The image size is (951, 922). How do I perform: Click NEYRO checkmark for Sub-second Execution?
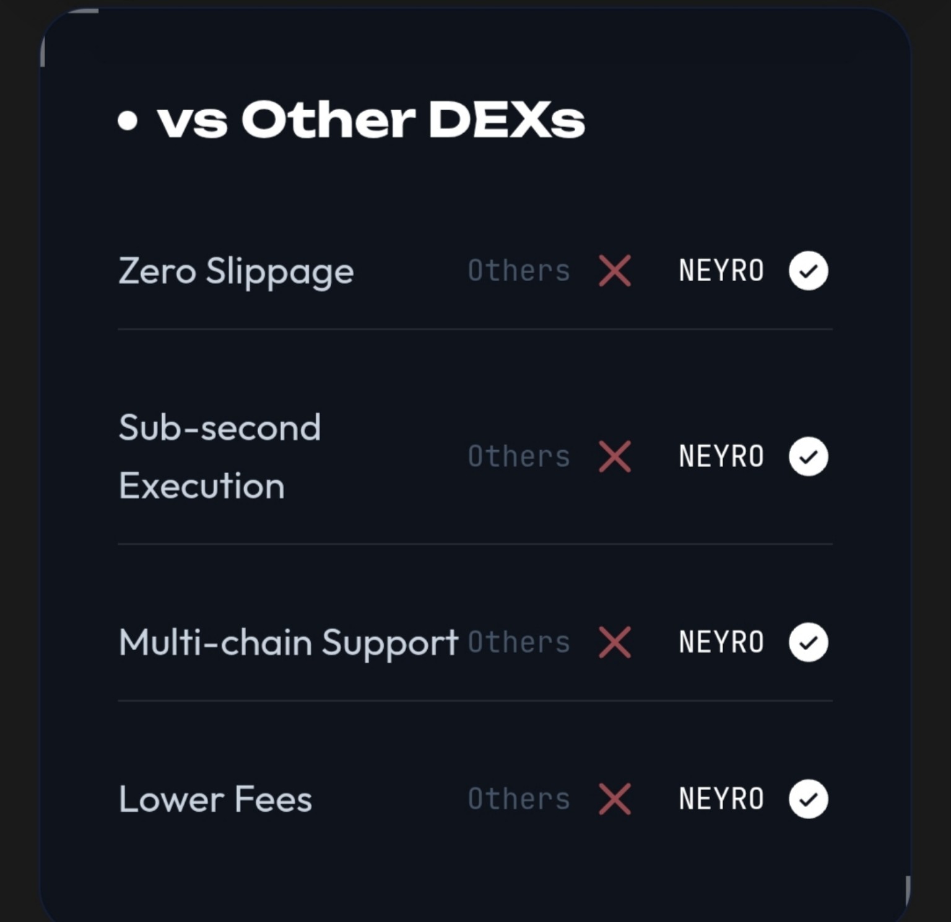pos(808,456)
